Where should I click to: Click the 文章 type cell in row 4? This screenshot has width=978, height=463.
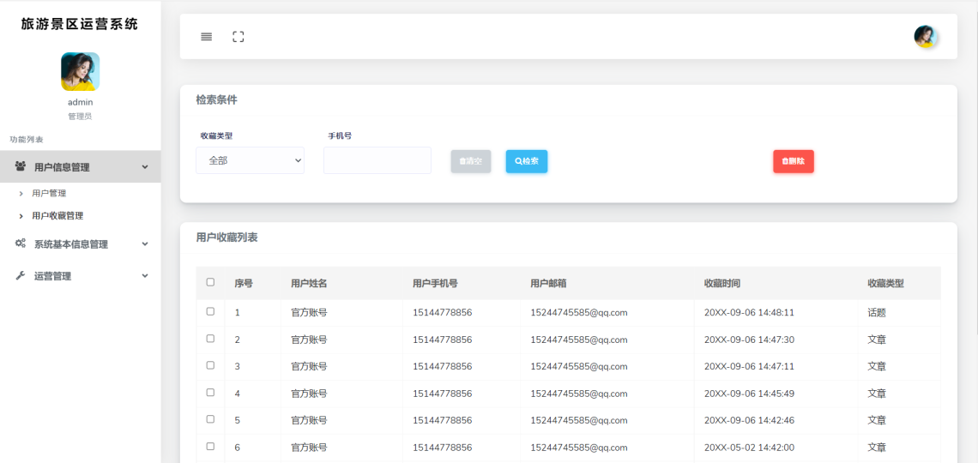click(876, 394)
